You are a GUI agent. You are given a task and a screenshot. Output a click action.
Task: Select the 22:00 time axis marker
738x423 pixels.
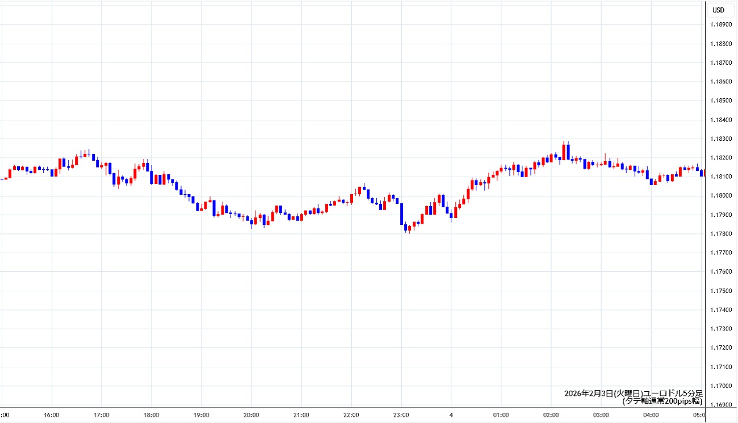[x=351, y=415]
